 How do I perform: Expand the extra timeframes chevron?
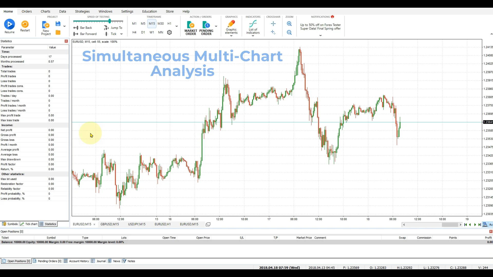[x=177, y=26]
